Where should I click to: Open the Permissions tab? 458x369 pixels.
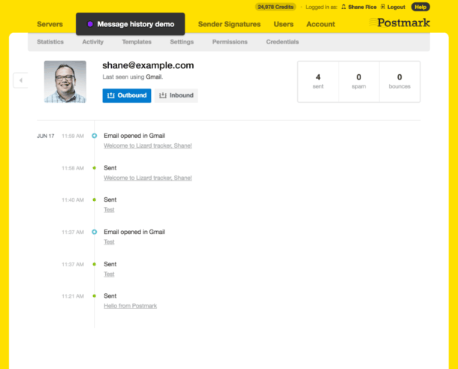[230, 42]
